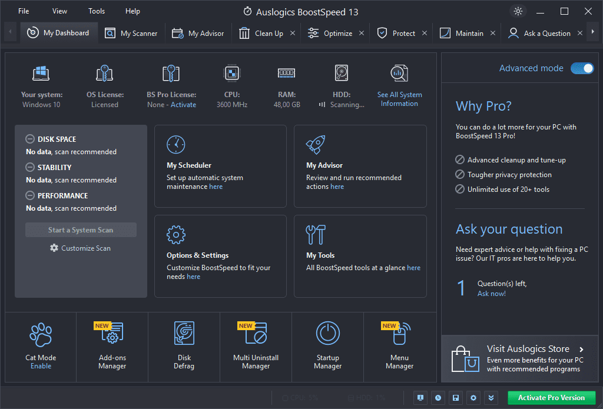Launch Disk Defrag tool
The width and height of the screenshot is (603, 409).
point(184,347)
